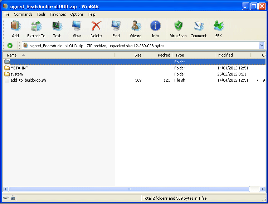This screenshot has width=268, height=204.
Task: Maximize the WinRAR window
Action: click(x=254, y=6)
